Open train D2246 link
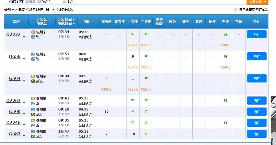276x145 pixels. [x=13, y=123]
